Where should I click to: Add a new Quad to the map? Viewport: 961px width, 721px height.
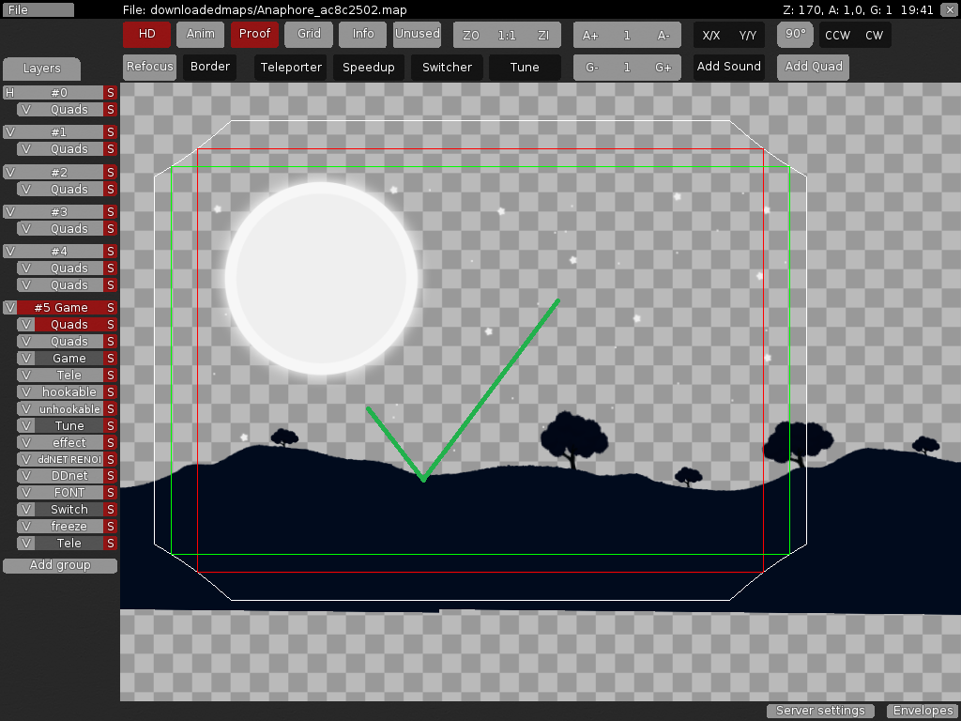point(813,66)
